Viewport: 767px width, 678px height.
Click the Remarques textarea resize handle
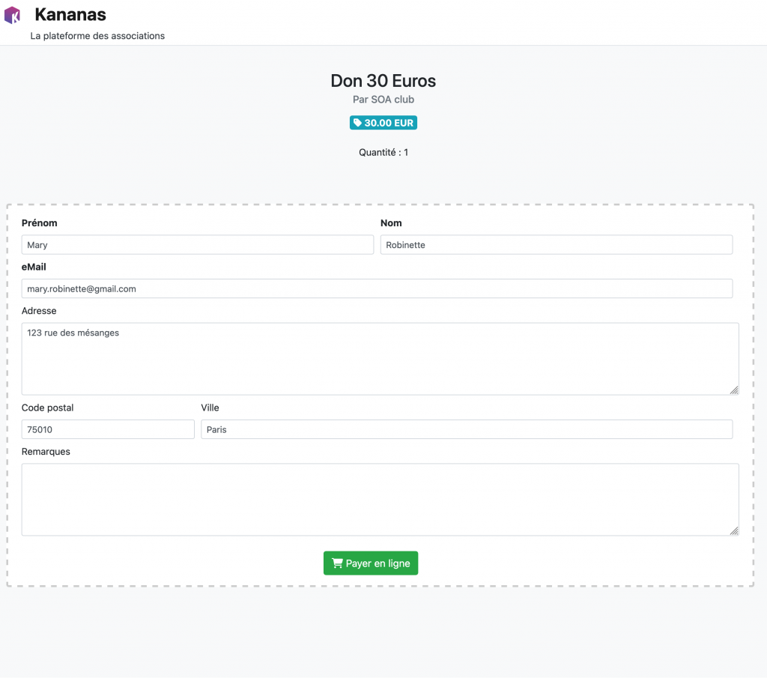pos(734,530)
